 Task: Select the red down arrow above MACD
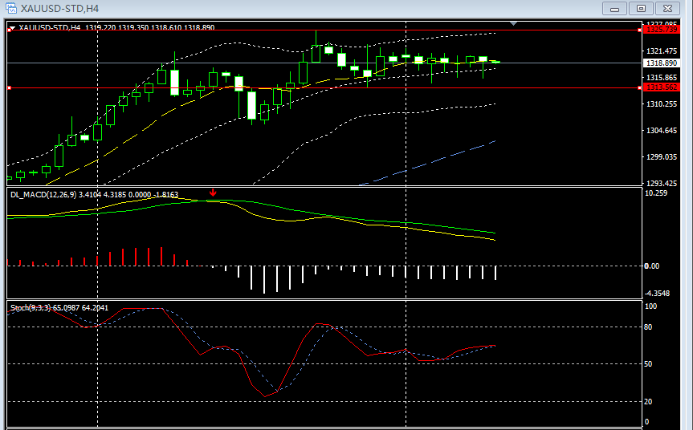[x=213, y=193]
